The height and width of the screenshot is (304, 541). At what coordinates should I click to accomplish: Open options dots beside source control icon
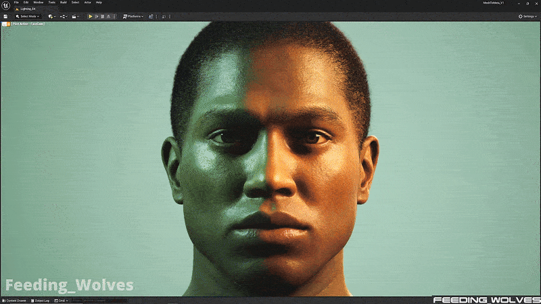157,16
